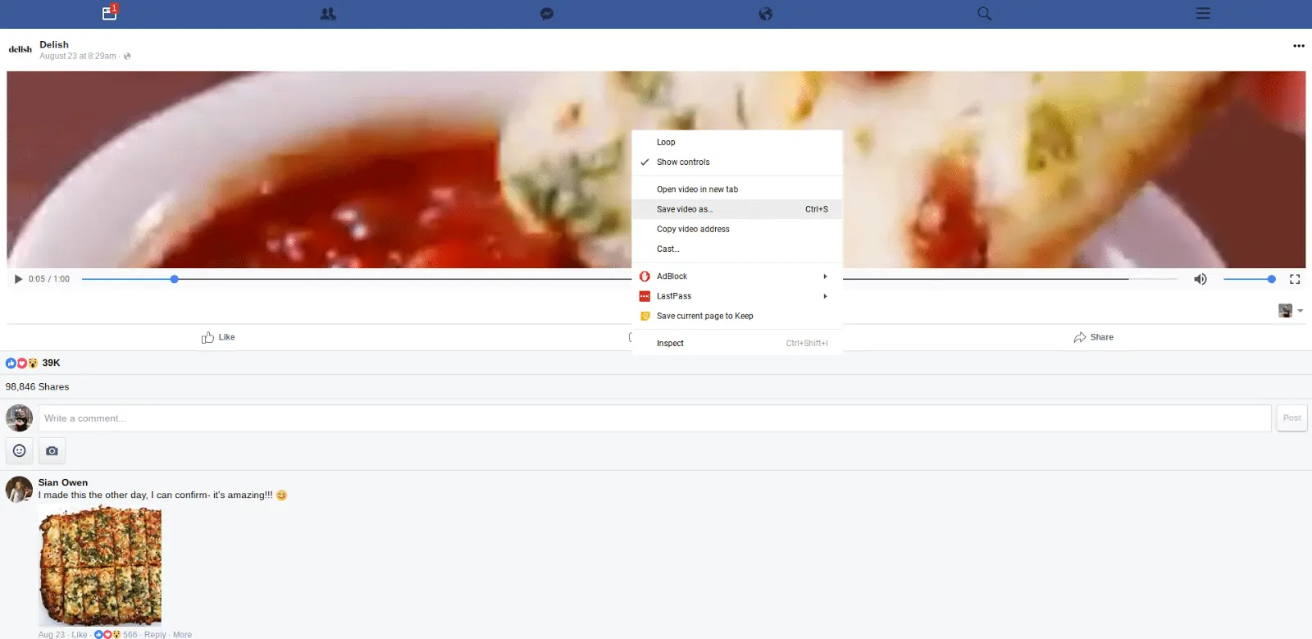Mute video with the speaker icon
This screenshot has width=1312, height=639.
pyautogui.click(x=1200, y=280)
